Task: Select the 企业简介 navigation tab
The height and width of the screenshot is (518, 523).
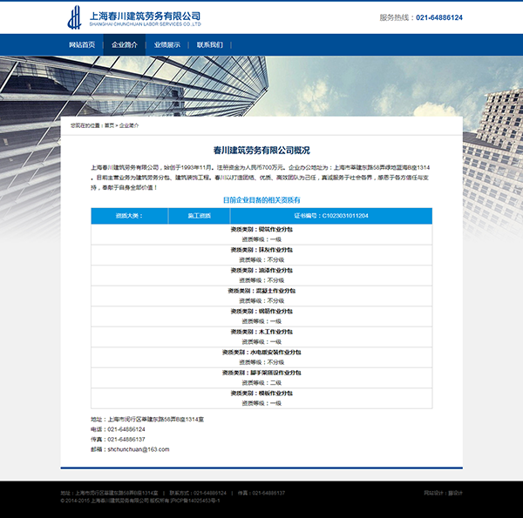Action: coord(125,44)
